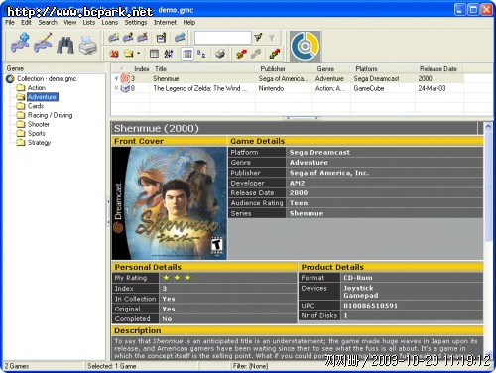Select the Collection - demo.gmc root node
Viewport: 496px width, 373px height.
click(47, 78)
